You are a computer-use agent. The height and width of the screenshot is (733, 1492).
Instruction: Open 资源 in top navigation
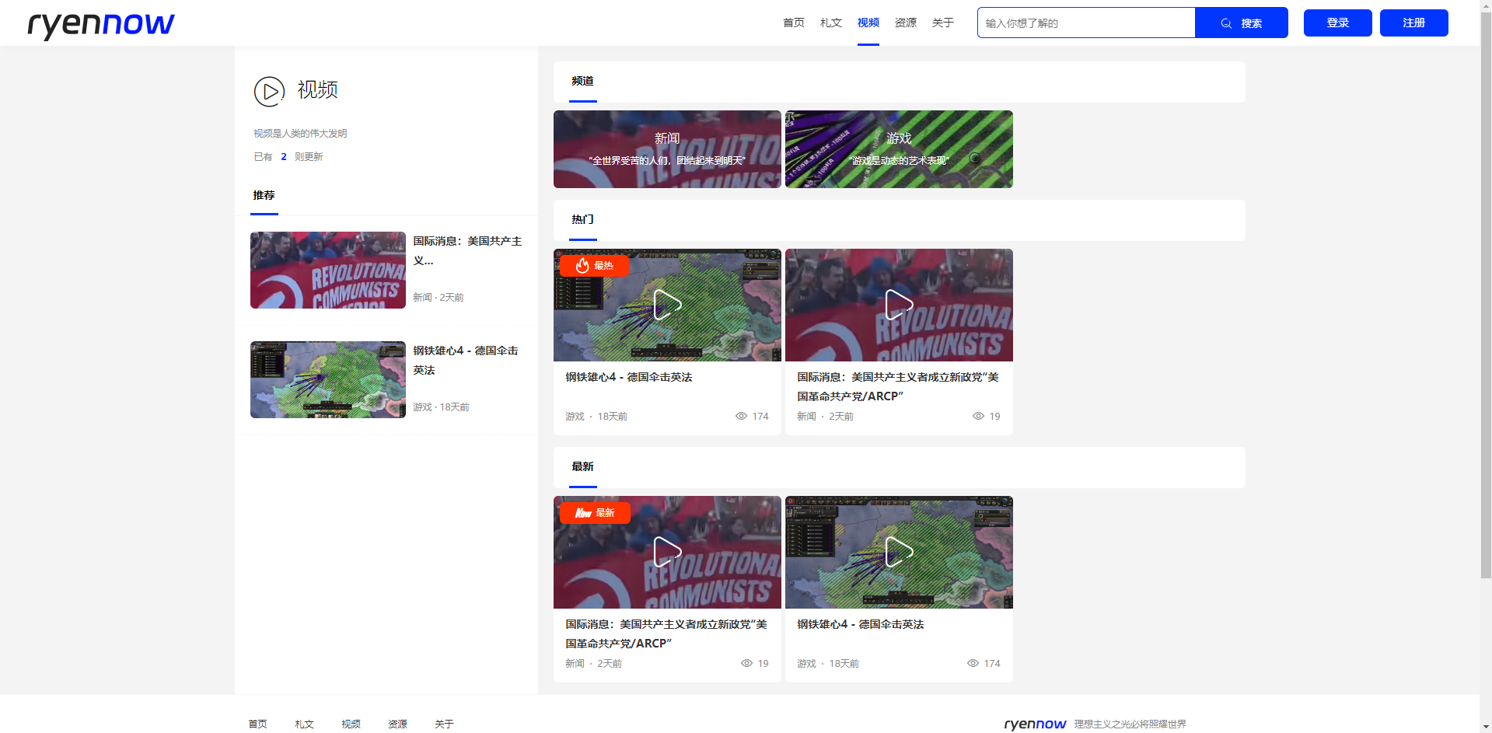click(906, 23)
